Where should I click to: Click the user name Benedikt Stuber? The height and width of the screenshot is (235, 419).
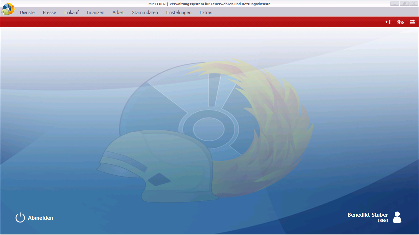pos(368,215)
